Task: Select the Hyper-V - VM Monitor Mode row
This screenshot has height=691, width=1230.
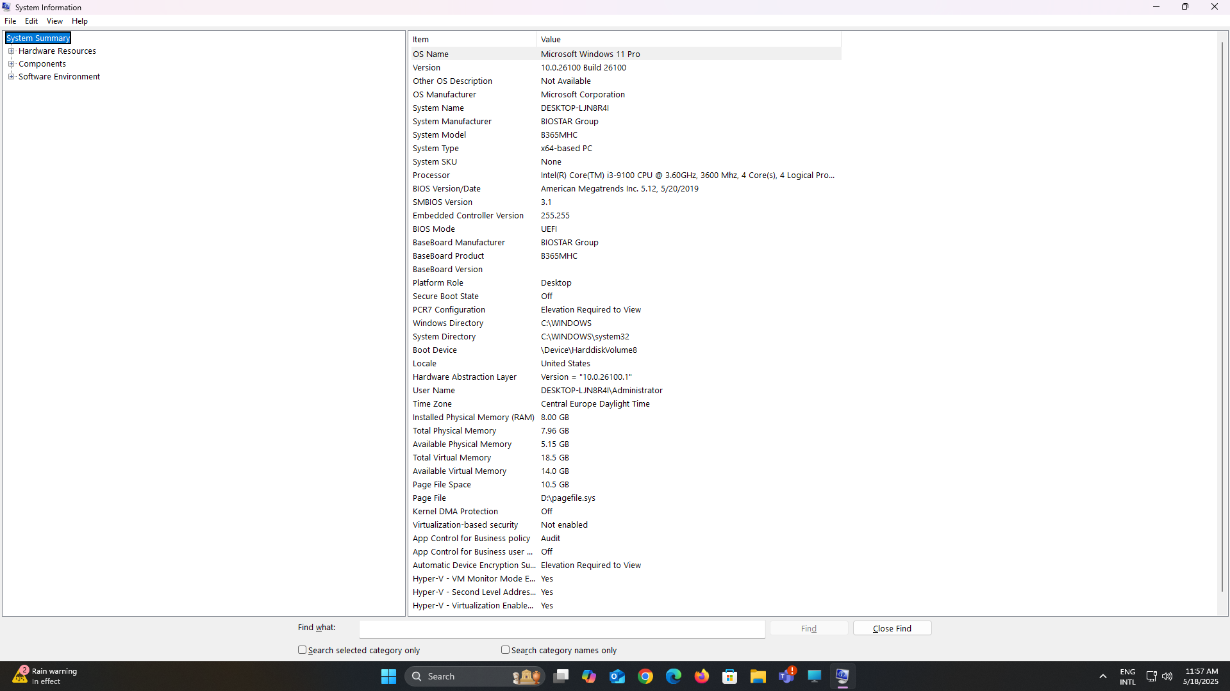Action: [626, 579]
